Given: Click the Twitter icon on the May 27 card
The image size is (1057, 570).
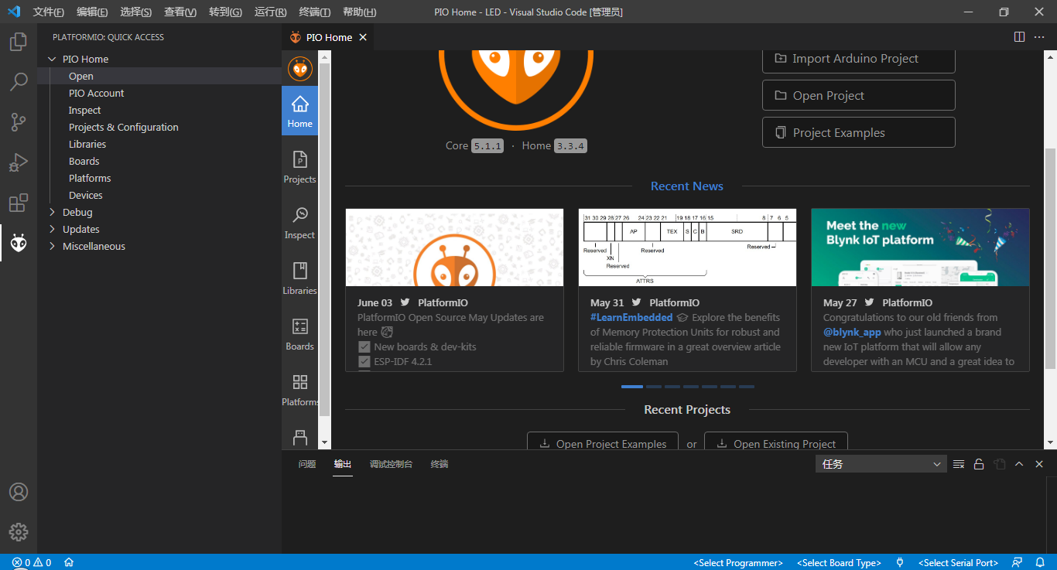Looking at the screenshot, I should coord(870,302).
